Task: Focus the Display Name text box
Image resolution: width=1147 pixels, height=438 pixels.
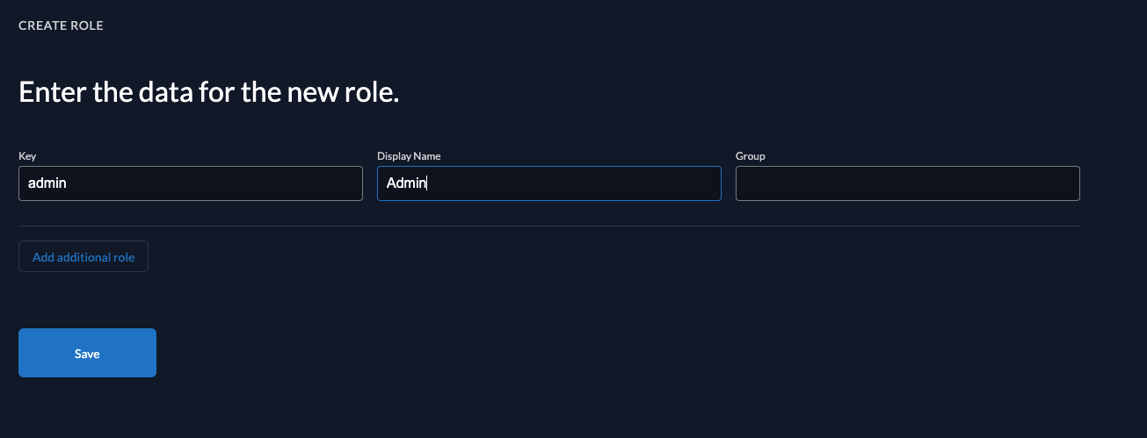Action: (x=548, y=183)
